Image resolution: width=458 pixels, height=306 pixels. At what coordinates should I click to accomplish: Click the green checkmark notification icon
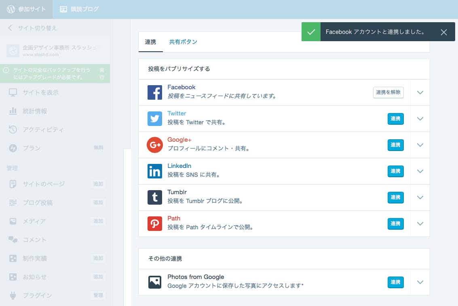point(311,32)
